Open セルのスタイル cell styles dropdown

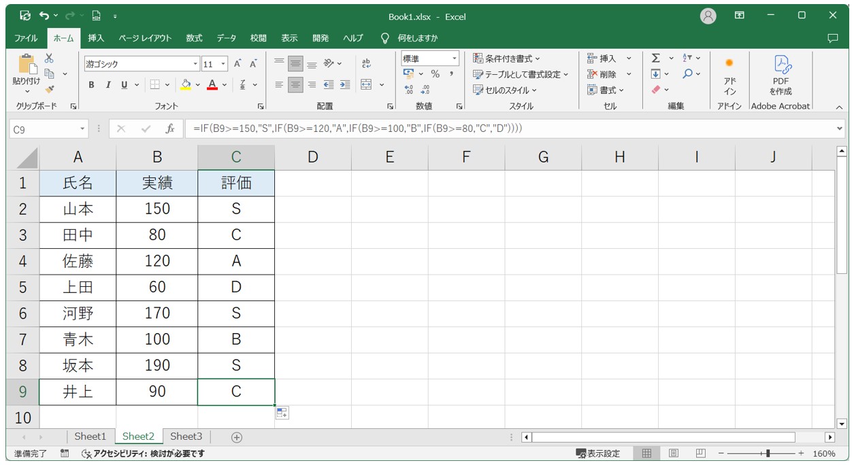[506, 90]
